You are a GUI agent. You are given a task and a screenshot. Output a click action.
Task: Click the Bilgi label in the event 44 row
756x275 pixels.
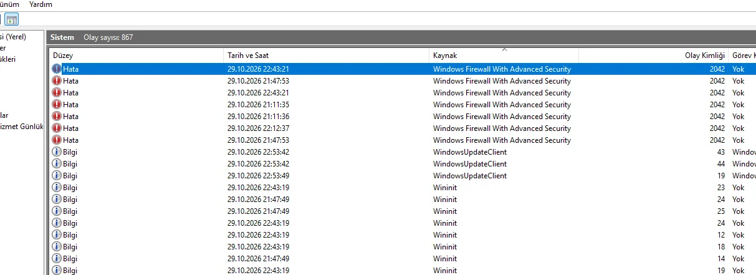[x=70, y=164]
